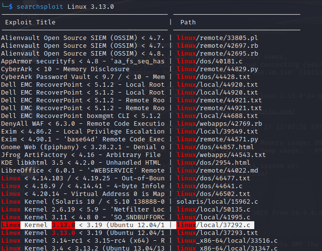The image size is (322, 251).
Task: Click 'Linux < 4.14.103' Out-of-Boun title
Action: (83, 178)
